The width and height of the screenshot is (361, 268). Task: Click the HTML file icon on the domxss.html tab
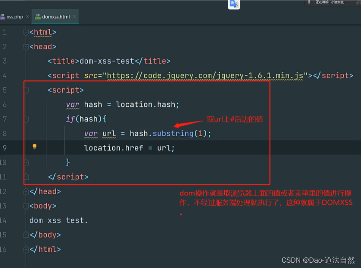(x=37, y=16)
